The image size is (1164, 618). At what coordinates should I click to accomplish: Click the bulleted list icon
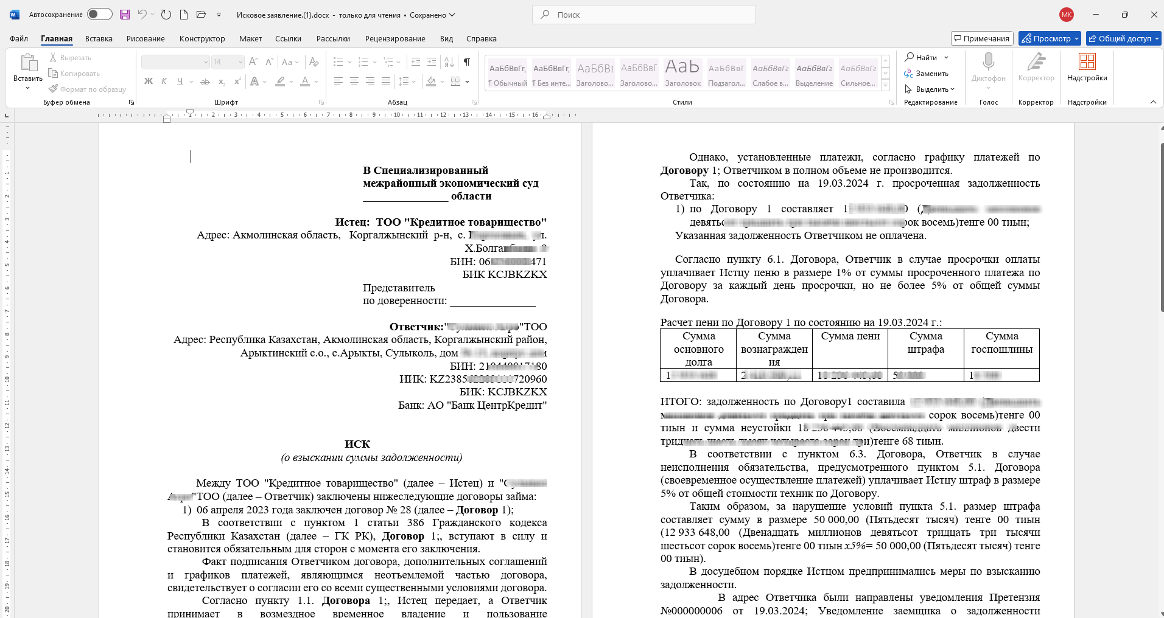click(x=338, y=62)
